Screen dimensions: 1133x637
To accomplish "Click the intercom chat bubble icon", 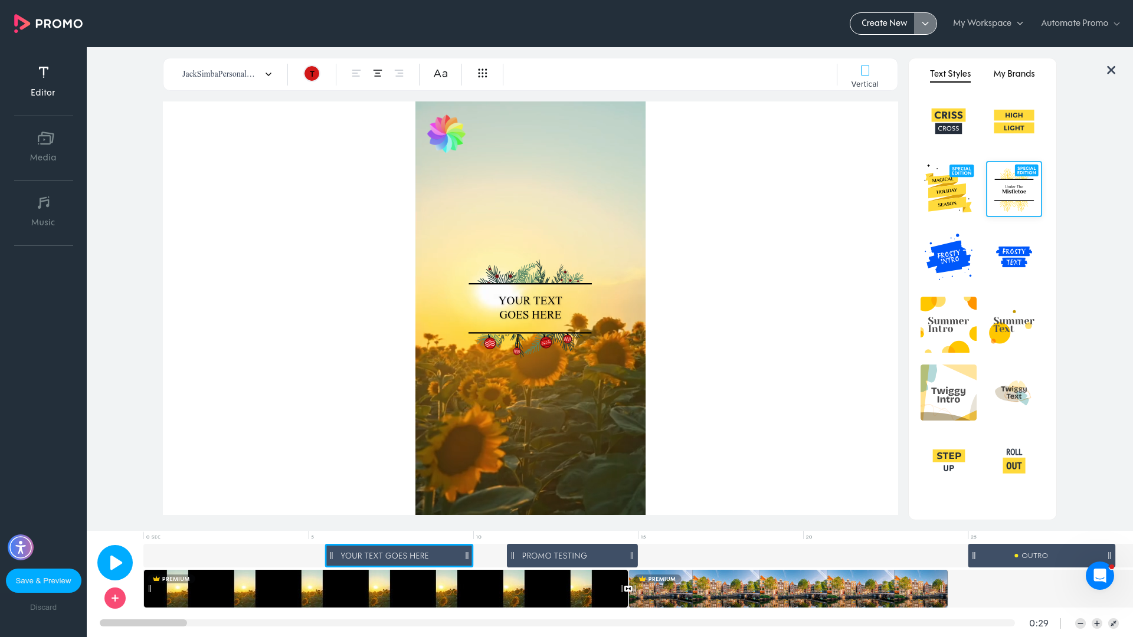I will click(x=1099, y=576).
